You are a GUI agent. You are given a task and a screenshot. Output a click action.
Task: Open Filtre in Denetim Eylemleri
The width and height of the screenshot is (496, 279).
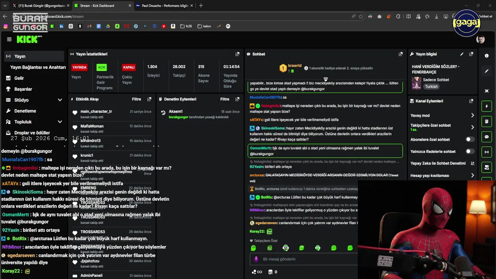[225, 99]
